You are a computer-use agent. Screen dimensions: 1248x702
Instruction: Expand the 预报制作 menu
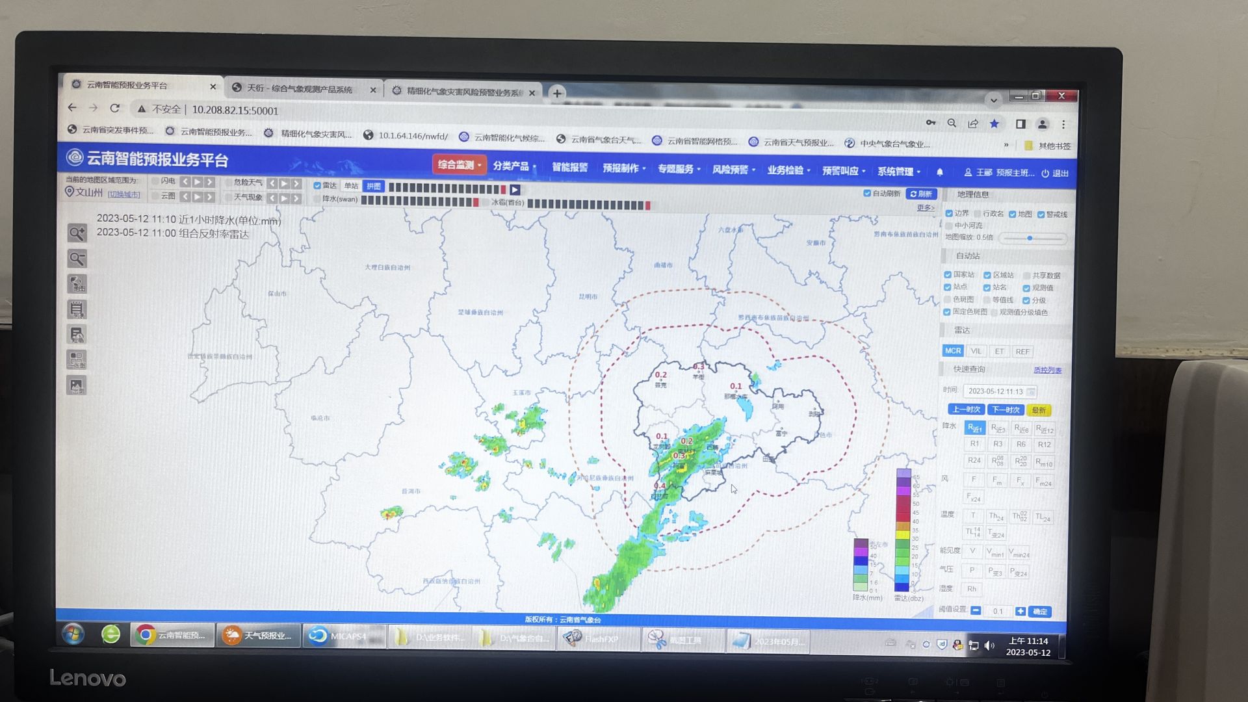tap(624, 168)
